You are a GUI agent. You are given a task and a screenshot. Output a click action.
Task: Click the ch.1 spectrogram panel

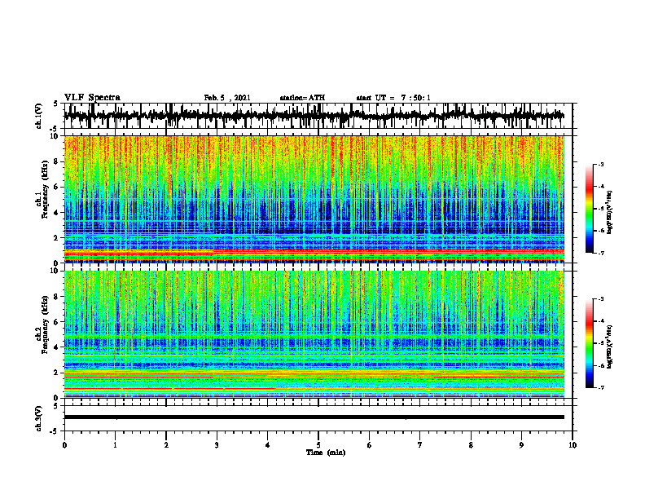coord(314,199)
